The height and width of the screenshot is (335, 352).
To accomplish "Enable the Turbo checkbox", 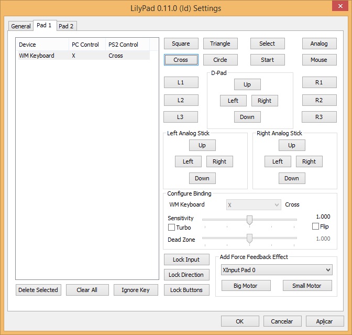I will [x=171, y=228].
